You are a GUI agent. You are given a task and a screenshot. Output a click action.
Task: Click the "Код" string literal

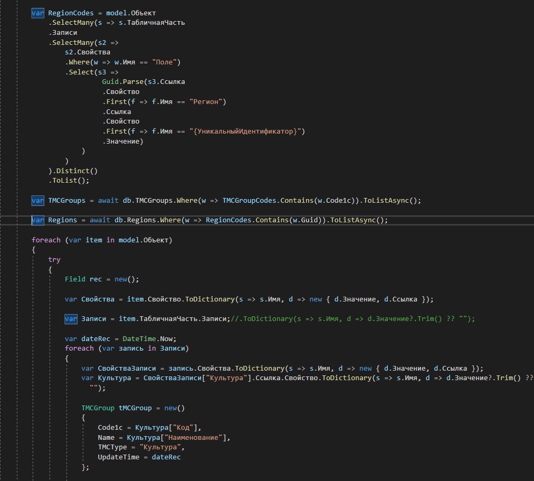tap(185, 428)
